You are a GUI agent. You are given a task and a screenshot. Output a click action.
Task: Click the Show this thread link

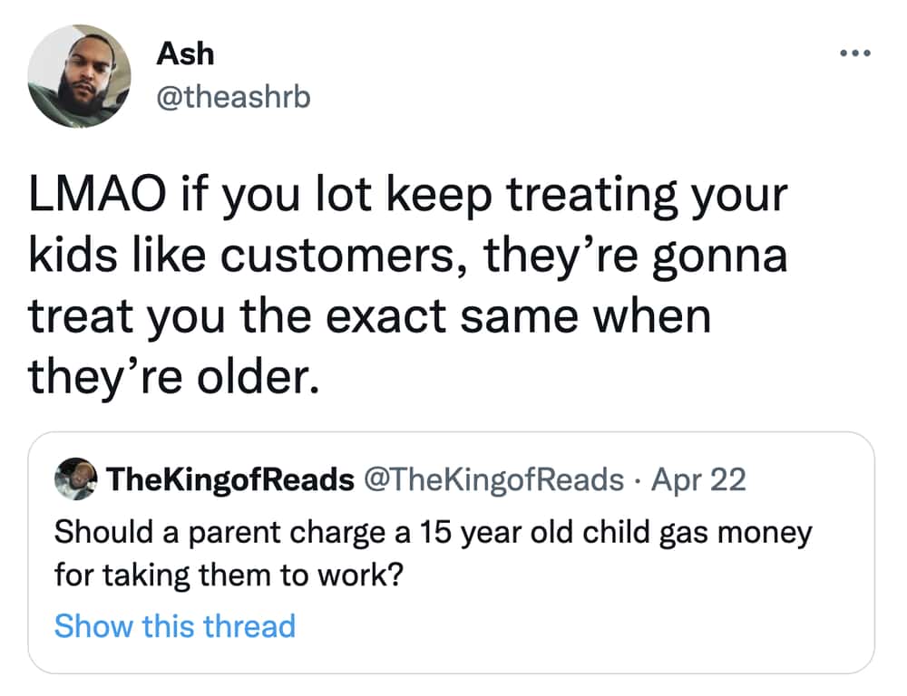point(175,626)
